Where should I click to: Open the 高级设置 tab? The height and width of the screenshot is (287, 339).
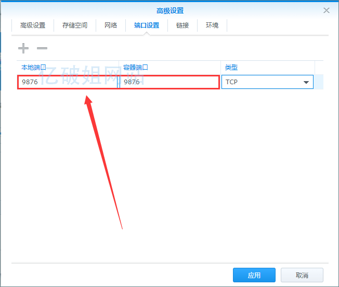coord(33,25)
